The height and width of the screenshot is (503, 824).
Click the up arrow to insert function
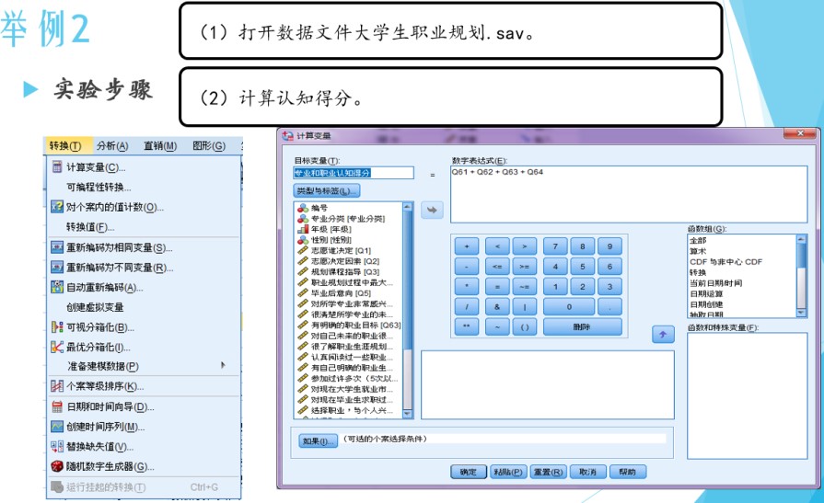(663, 335)
